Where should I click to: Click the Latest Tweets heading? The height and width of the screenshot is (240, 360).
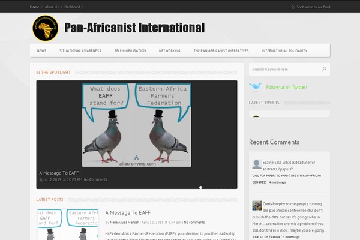264,103
